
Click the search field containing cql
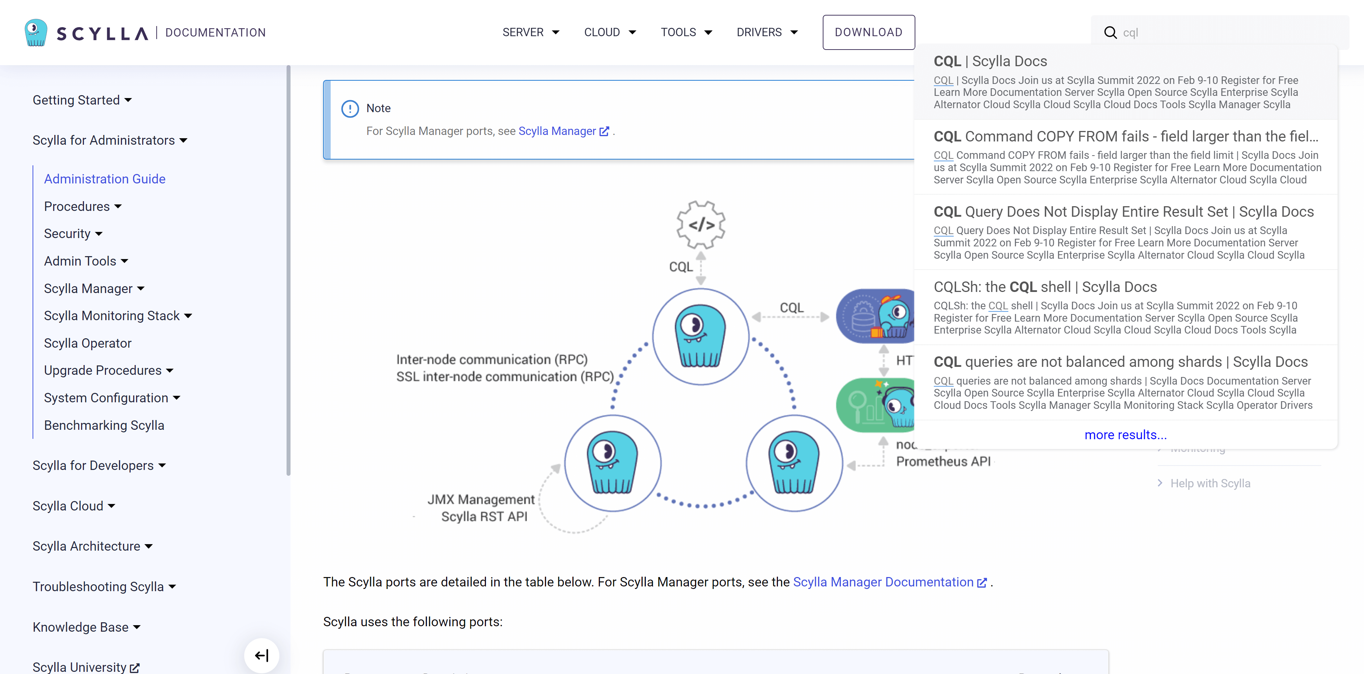click(x=1220, y=33)
